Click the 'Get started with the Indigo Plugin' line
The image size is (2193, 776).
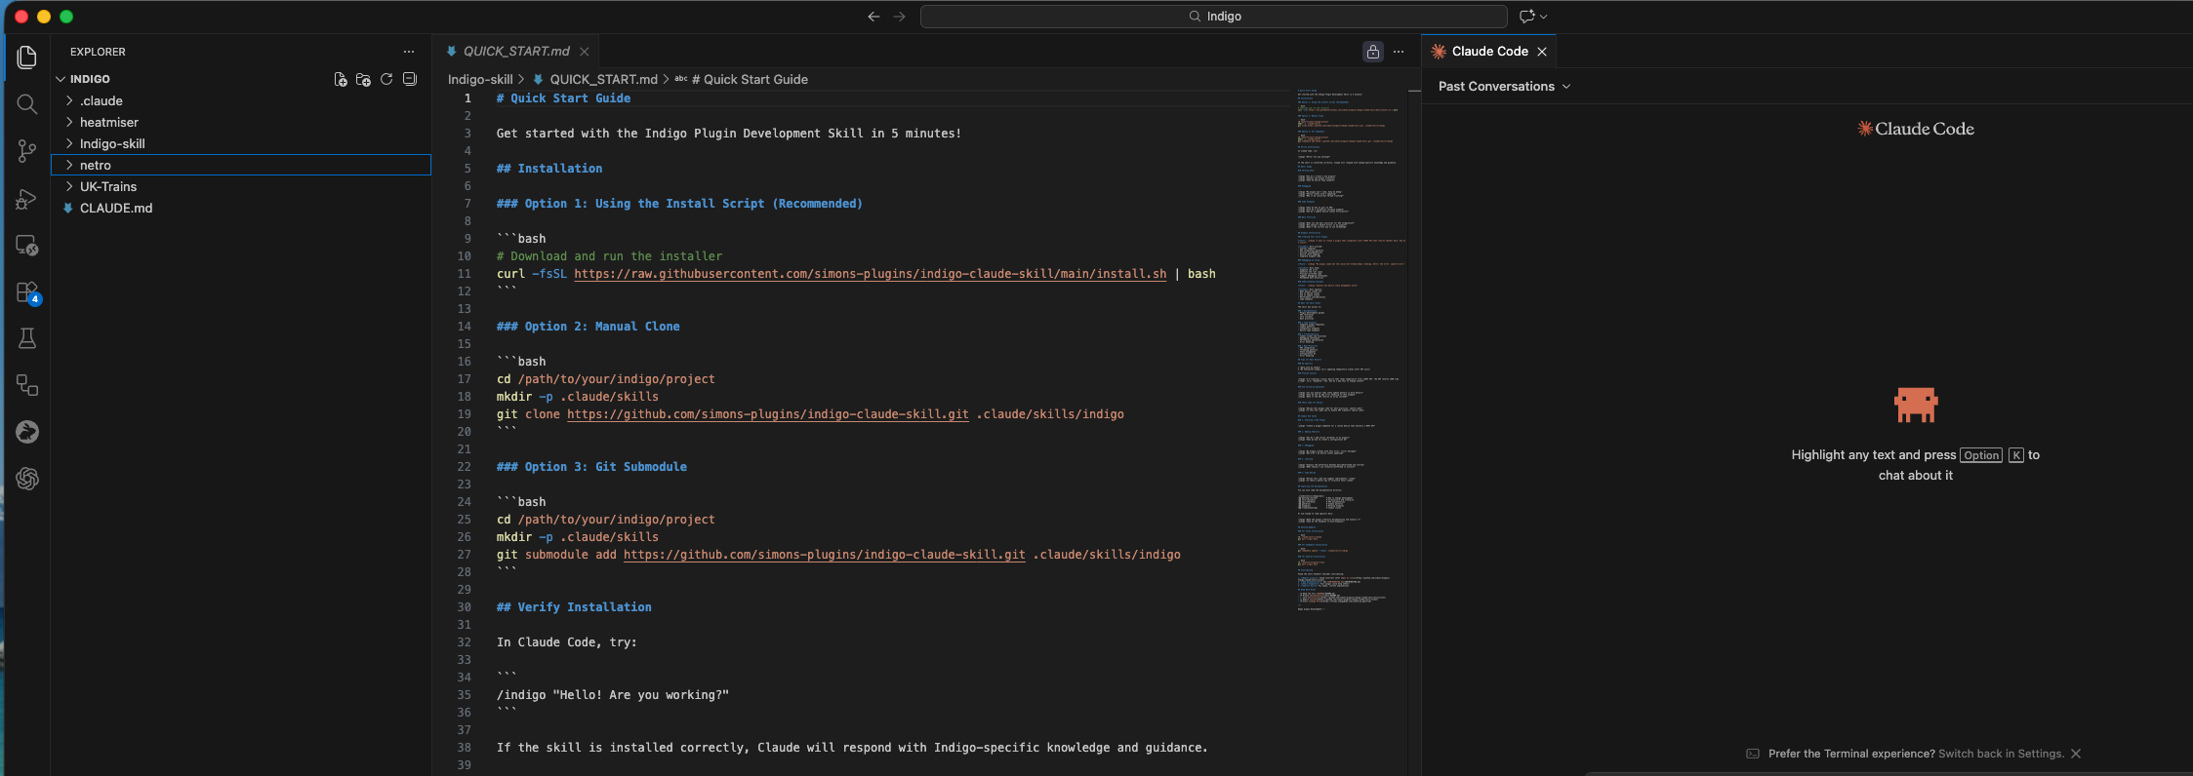point(729,134)
